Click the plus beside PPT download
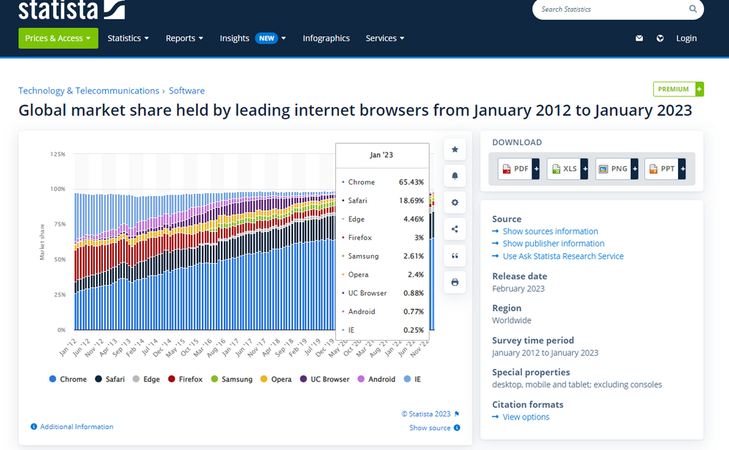The image size is (729, 450). tap(682, 169)
